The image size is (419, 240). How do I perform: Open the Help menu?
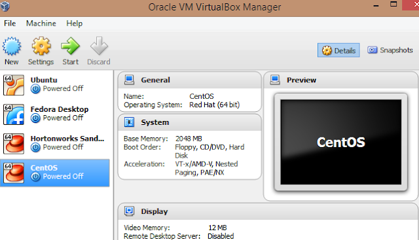[74, 24]
